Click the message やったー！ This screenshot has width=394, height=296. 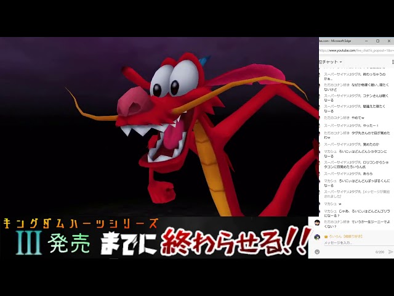tap(371, 125)
